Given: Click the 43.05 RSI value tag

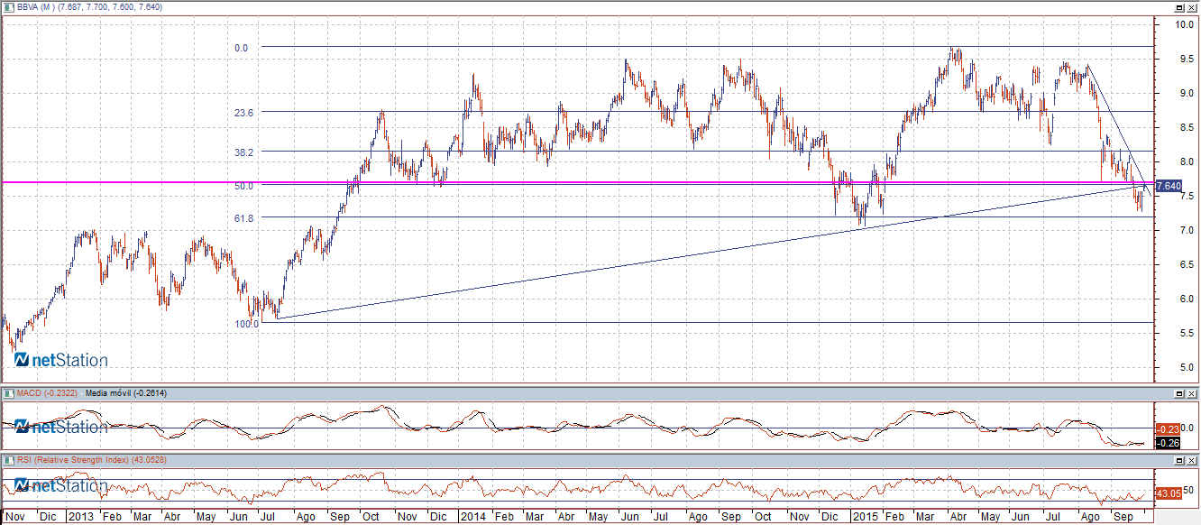Looking at the screenshot, I should pos(1168,493).
